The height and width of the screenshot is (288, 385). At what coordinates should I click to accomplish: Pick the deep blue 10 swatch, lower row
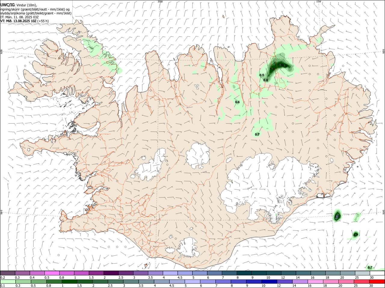pos(269,281)
